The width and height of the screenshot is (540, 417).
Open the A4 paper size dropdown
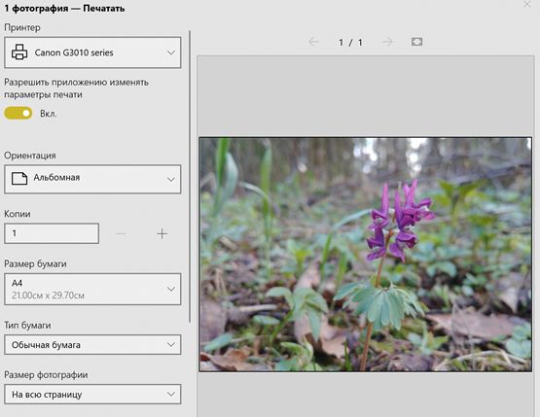[x=92, y=289]
